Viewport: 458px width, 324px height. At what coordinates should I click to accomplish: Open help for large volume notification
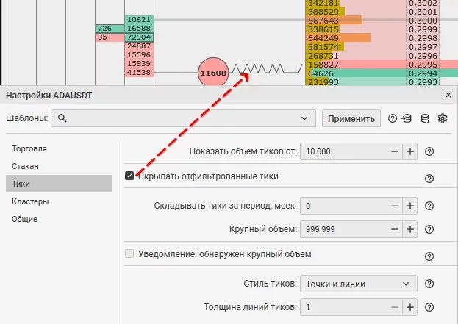pyautogui.click(x=429, y=256)
